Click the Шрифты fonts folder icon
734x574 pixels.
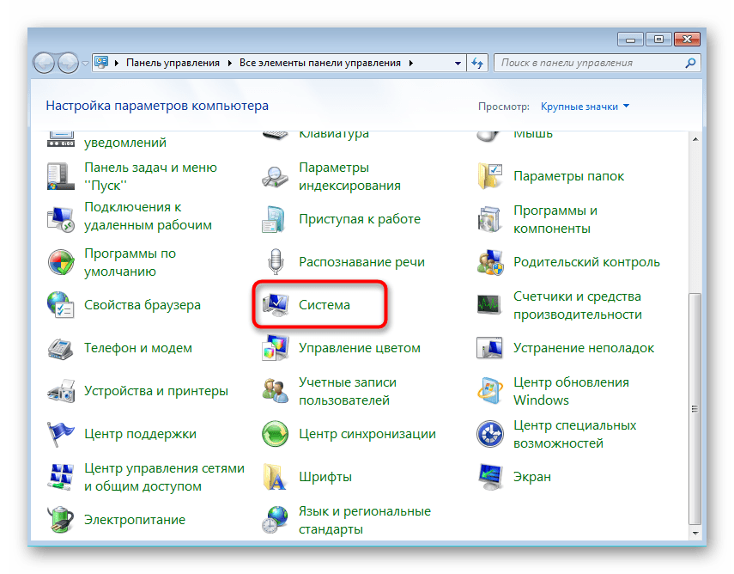click(276, 477)
